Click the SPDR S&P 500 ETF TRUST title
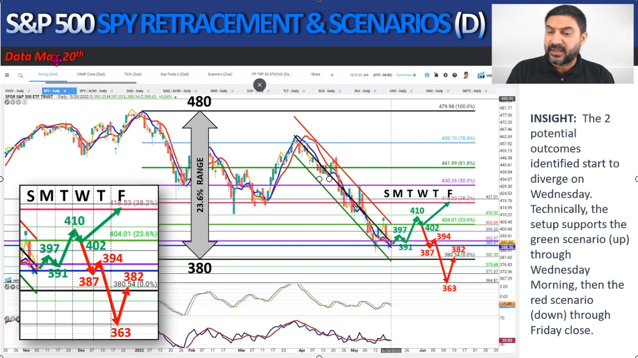Screen dimensions: 638x358 pyautogui.click(x=29, y=97)
